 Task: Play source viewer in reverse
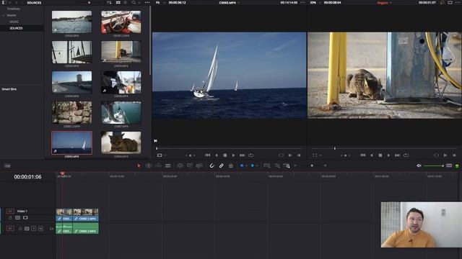coord(217,155)
